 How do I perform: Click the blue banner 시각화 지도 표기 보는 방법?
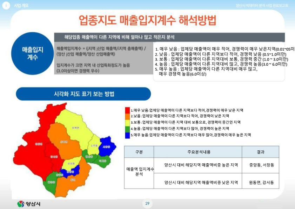83,94
